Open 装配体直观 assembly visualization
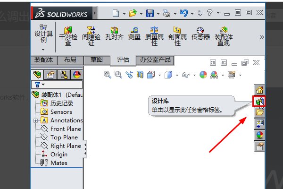 click(x=224, y=36)
